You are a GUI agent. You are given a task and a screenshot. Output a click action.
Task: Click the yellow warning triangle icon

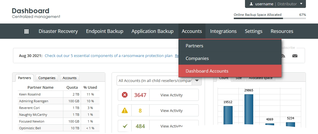pyautogui.click(x=125, y=110)
